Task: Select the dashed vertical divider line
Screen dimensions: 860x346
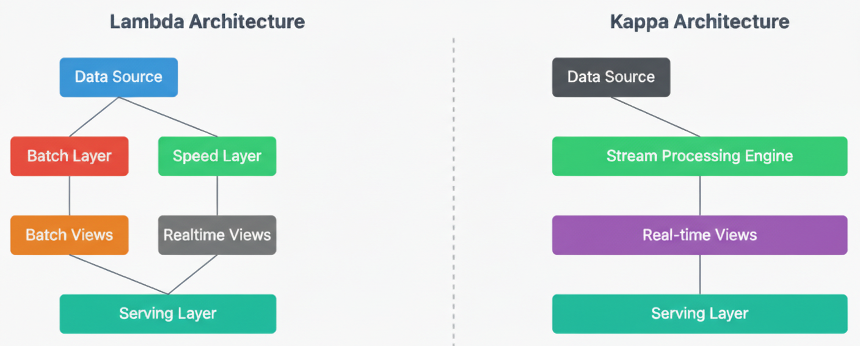Action: point(453,191)
